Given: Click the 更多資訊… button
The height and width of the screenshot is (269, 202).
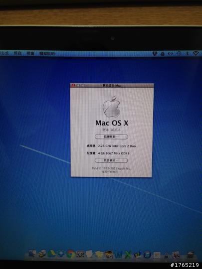Looking at the screenshot, I should [x=111, y=160].
